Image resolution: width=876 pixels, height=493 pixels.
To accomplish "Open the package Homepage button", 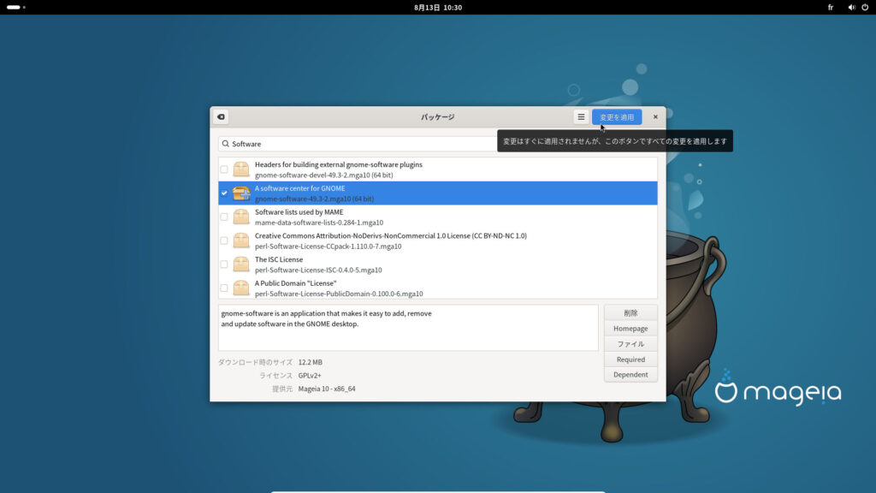I will [630, 328].
